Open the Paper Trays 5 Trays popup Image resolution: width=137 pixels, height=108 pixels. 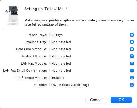point(92,35)
